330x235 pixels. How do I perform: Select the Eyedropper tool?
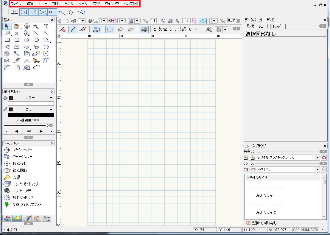17,54
